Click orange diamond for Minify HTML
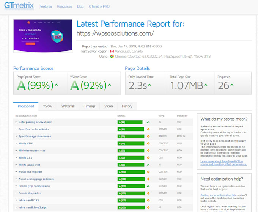258x212 pixels. tap(148, 143)
